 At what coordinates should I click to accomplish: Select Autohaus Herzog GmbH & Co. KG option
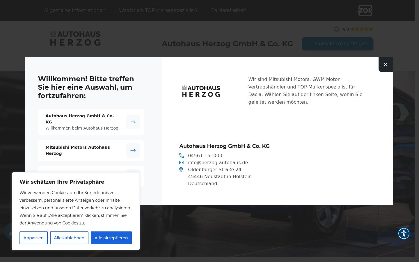[91, 122]
